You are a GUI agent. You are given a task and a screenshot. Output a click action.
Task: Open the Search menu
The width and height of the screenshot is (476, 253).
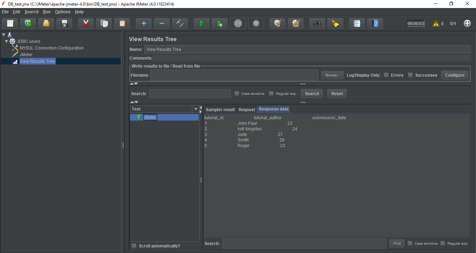(31, 12)
